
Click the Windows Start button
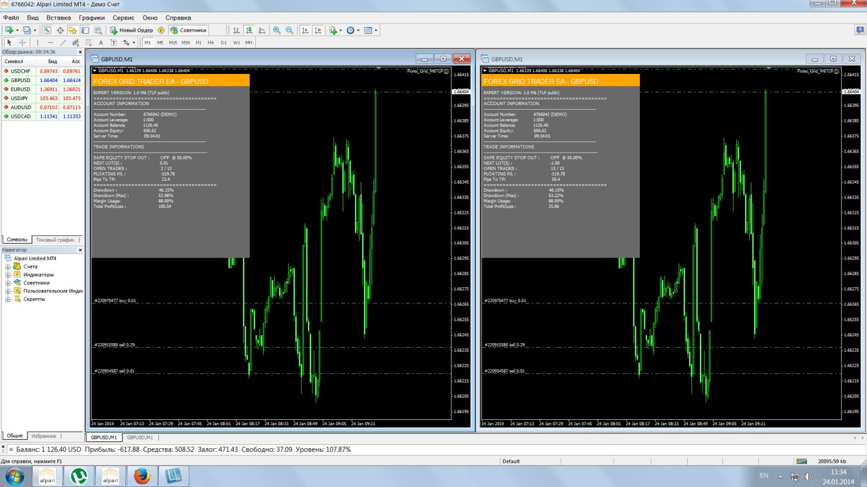click(x=14, y=477)
